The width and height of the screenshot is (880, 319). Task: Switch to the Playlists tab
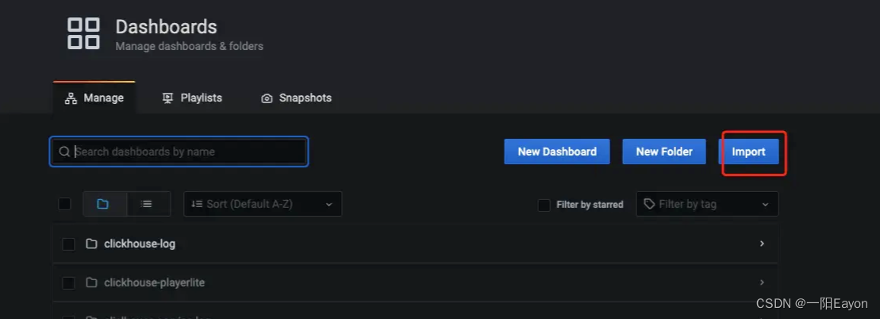click(x=192, y=98)
